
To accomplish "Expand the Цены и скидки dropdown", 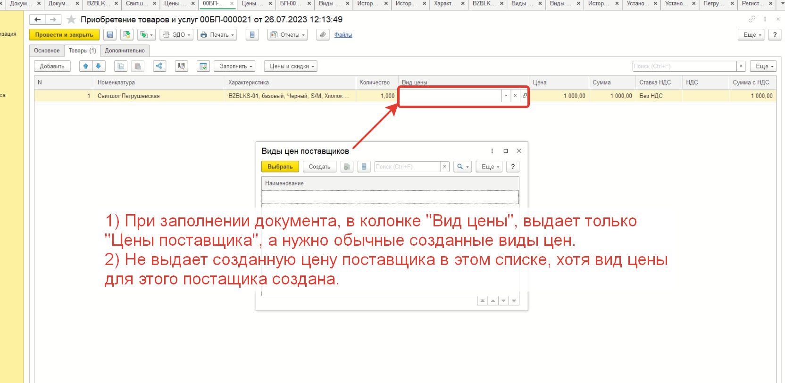I will click(x=290, y=67).
